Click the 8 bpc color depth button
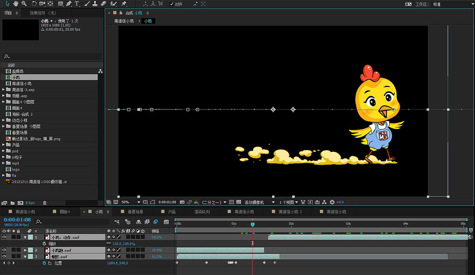 click(x=30, y=203)
